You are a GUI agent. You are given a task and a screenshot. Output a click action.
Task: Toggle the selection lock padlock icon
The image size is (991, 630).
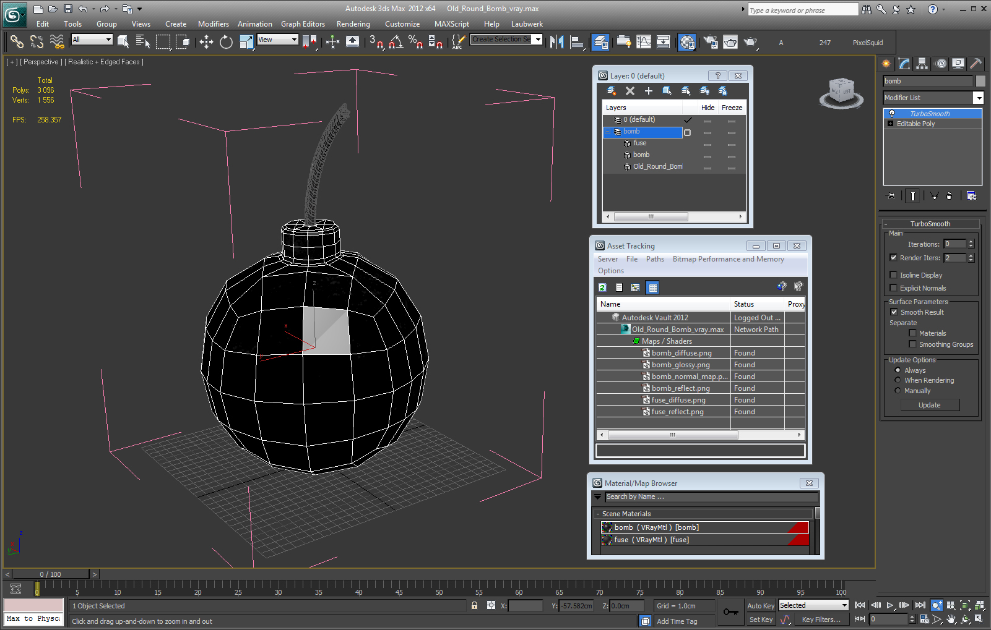[x=474, y=606]
